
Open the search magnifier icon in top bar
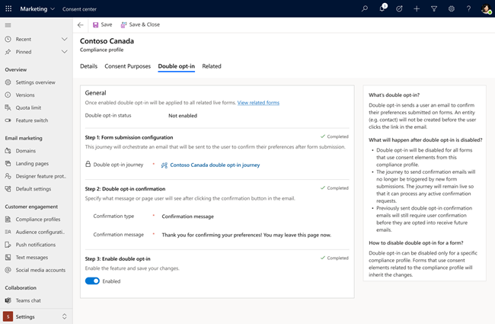pyautogui.click(x=365, y=9)
